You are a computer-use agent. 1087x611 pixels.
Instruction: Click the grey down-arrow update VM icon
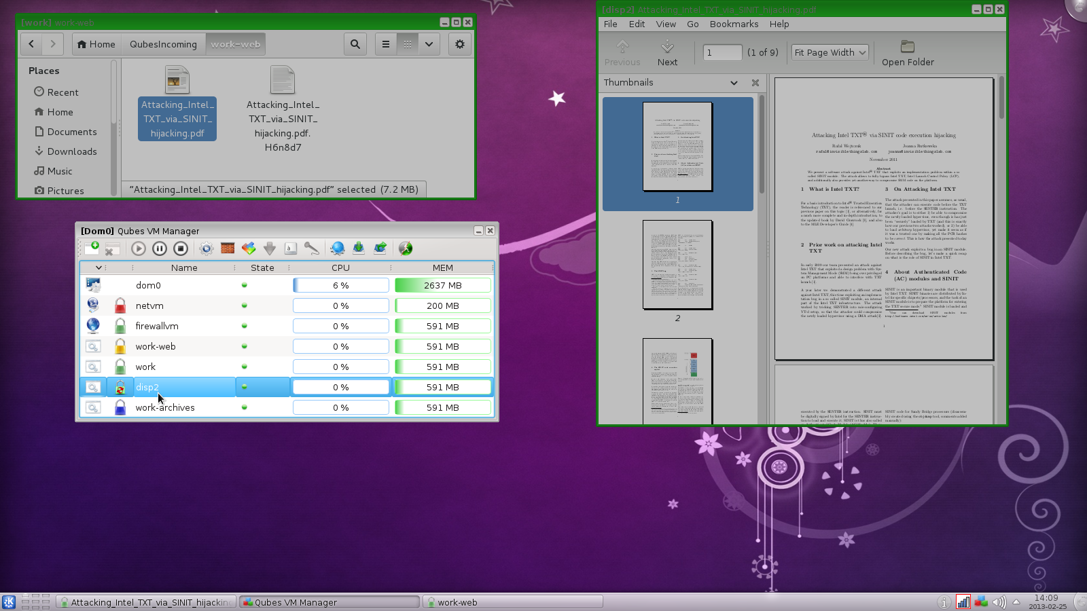click(x=270, y=248)
